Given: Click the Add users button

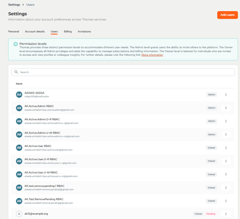Looking at the screenshot, I should [x=227, y=15].
